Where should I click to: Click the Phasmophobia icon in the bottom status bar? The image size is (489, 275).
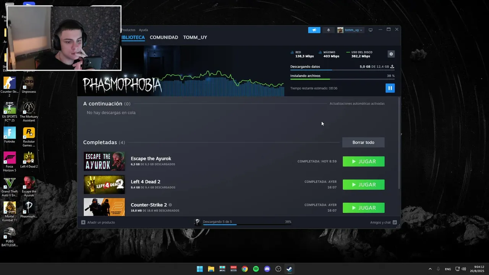pyautogui.click(x=197, y=222)
